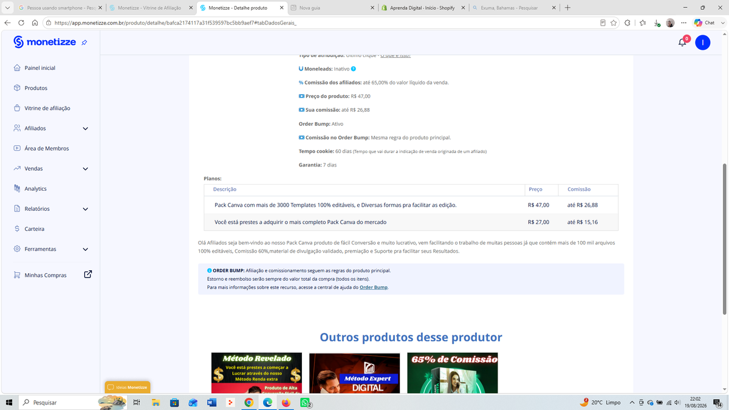
Task: Open 65% de Comissão product thumbnail
Action: [453, 372]
